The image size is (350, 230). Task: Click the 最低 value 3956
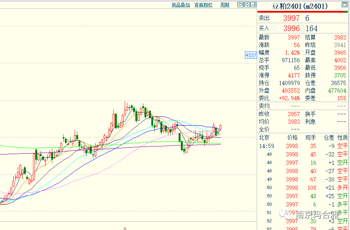(340, 68)
